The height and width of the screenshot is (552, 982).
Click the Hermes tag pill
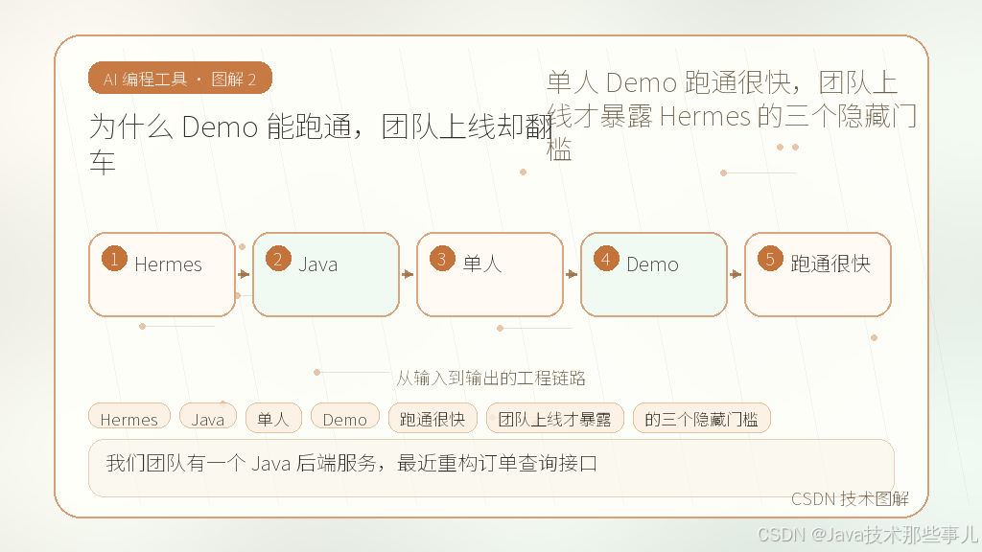[x=129, y=418]
